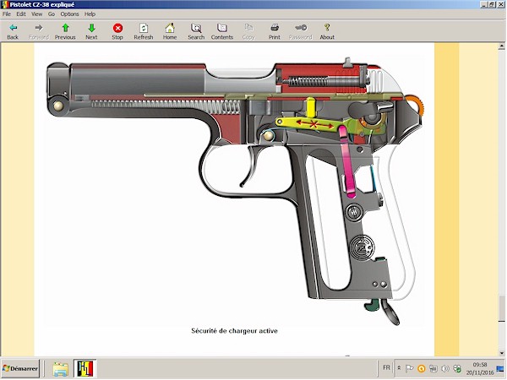Click the FR language indicator
The height and width of the screenshot is (380, 507).
pos(386,367)
